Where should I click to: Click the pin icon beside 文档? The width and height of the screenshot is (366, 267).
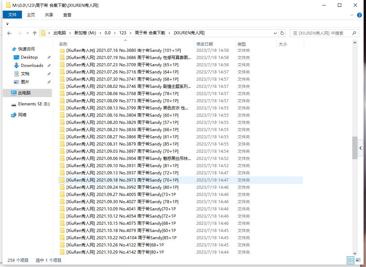[x=49, y=74]
